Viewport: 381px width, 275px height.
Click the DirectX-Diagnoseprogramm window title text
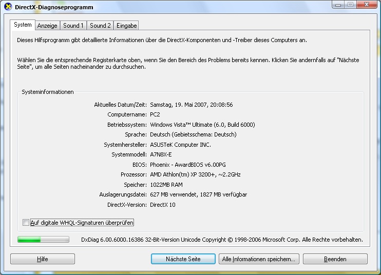click(x=54, y=7)
